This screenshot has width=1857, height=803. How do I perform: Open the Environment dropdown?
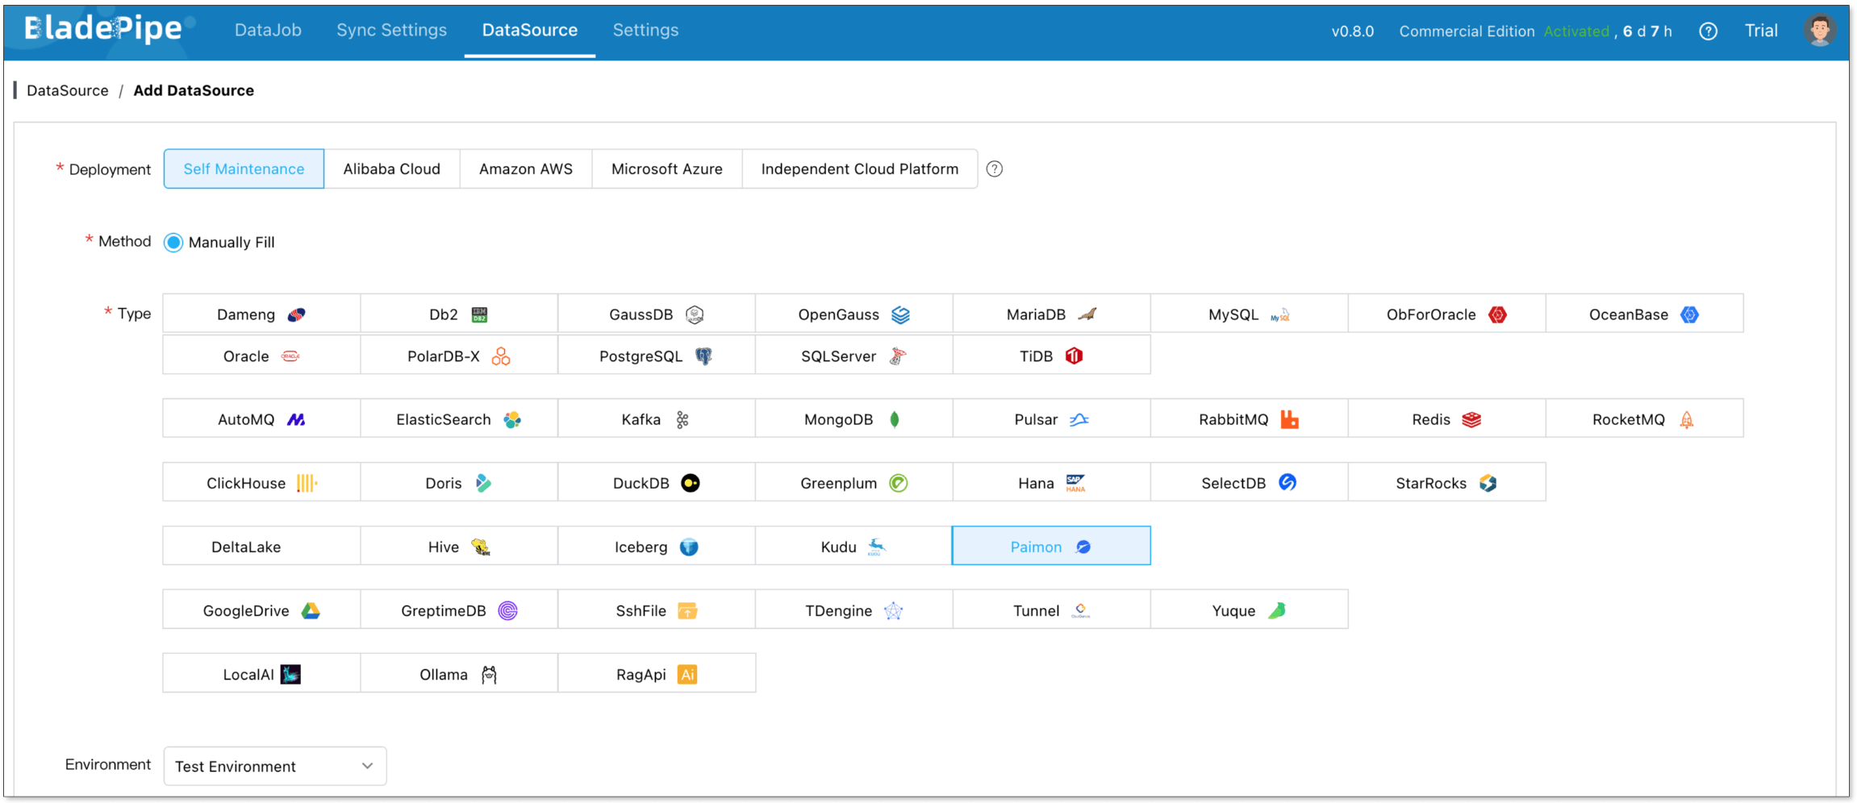tap(274, 766)
